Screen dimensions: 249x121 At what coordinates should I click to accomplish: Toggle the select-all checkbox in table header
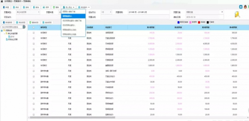click(34, 28)
